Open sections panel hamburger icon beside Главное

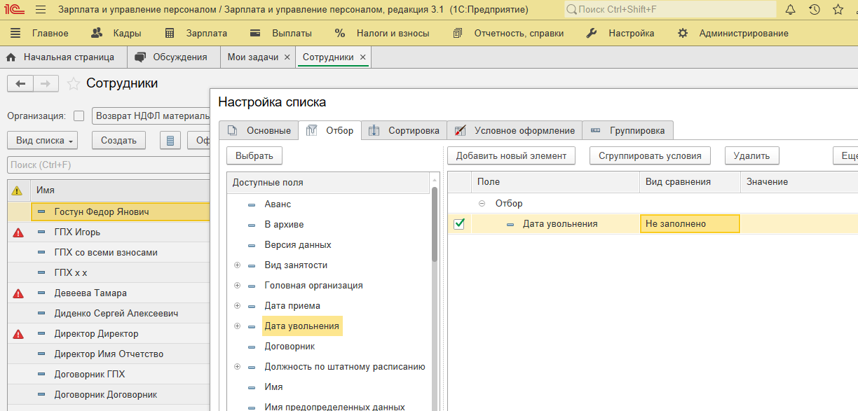click(15, 33)
